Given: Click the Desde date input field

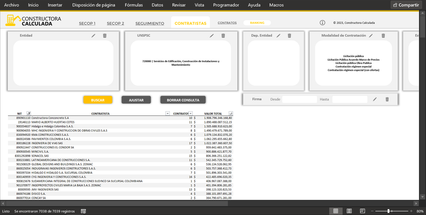Looking at the screenshot, I should click(x=299, y=99).
